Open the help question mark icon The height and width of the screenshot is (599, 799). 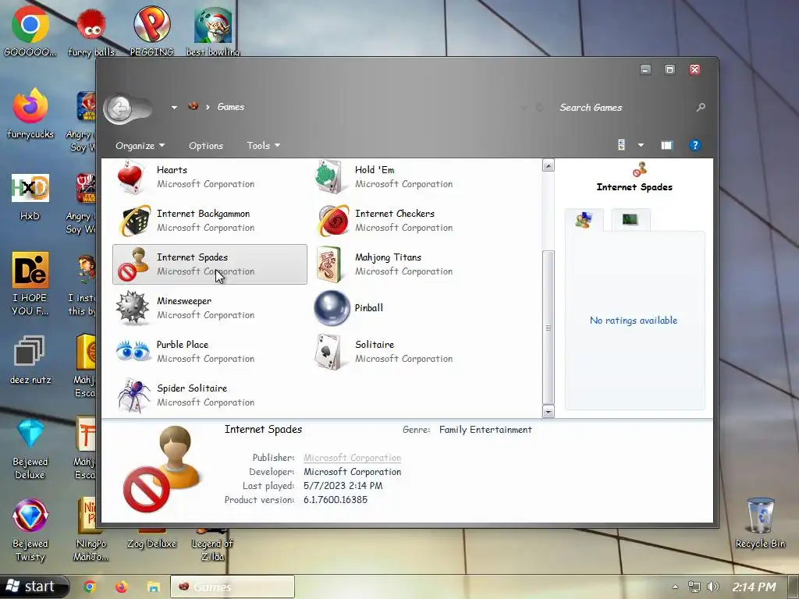click(694, 145)
